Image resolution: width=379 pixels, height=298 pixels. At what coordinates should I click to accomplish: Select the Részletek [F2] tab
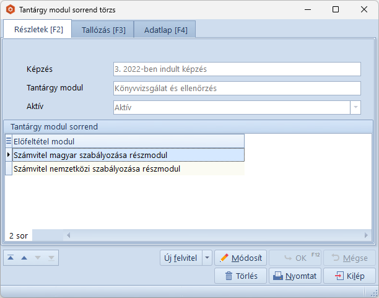38,29
